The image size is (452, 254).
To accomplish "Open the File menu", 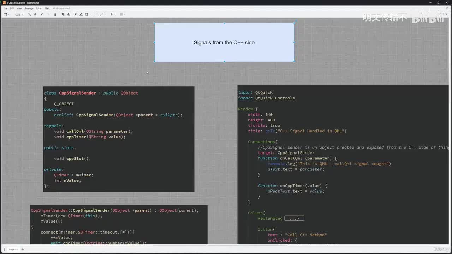I will [5, 8].
